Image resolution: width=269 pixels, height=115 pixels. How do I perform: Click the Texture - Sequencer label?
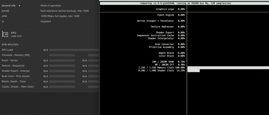(13, 66)
